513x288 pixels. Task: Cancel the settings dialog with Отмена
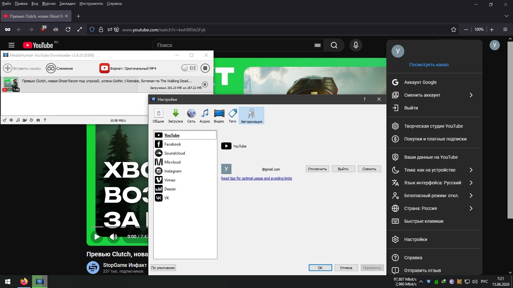(x=346, y=268)
